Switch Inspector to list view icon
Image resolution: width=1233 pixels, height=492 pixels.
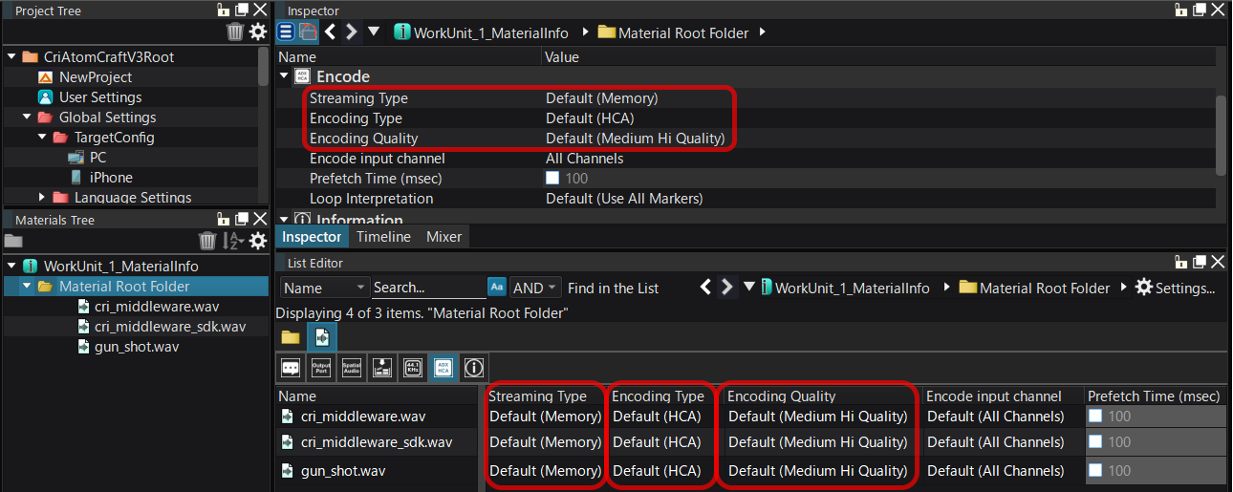point(286,32)
